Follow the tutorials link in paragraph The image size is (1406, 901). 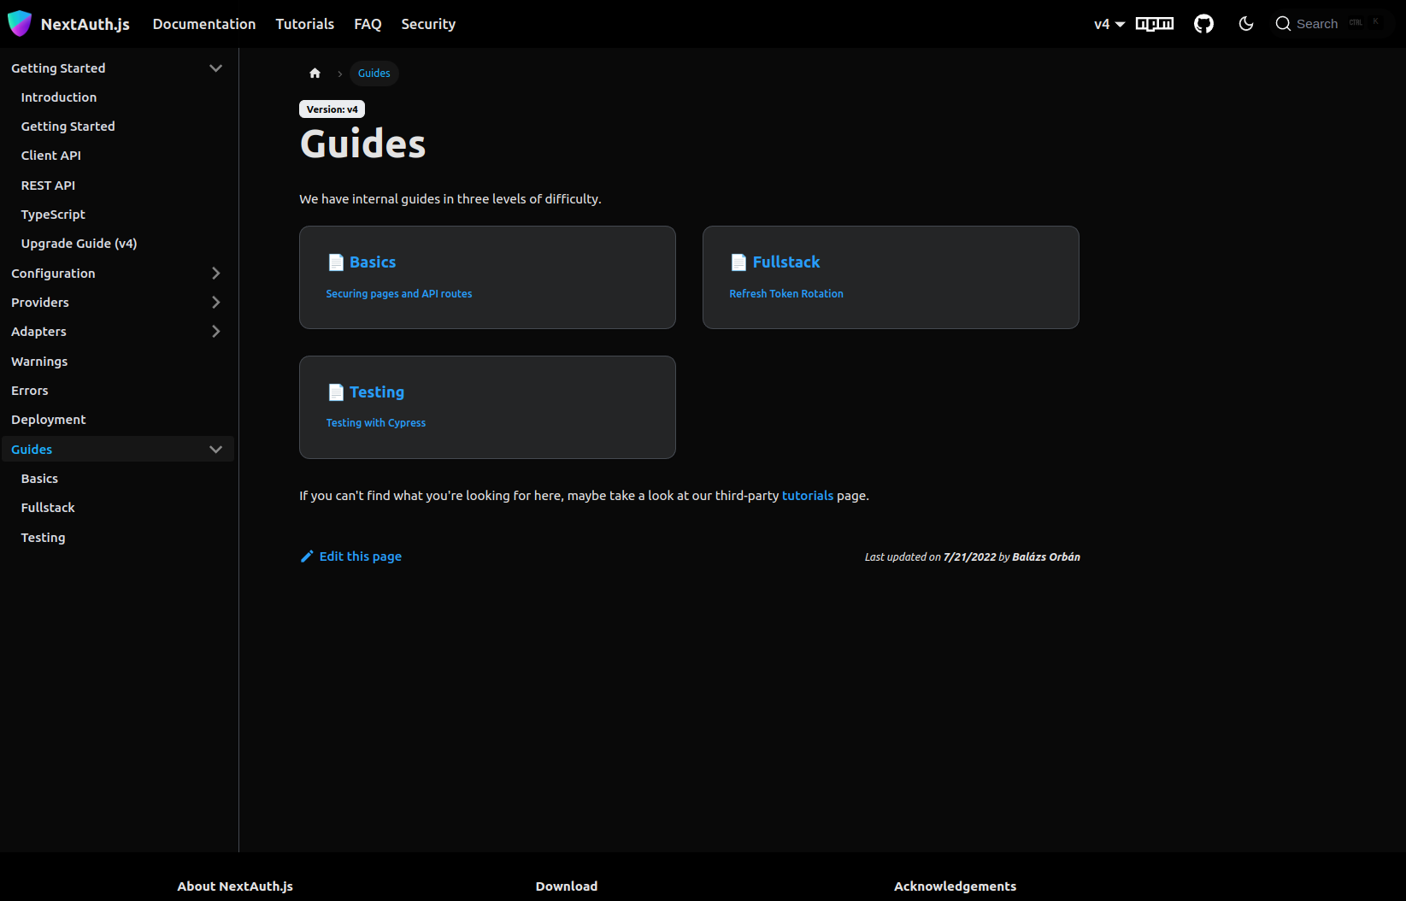pos(808,496)
